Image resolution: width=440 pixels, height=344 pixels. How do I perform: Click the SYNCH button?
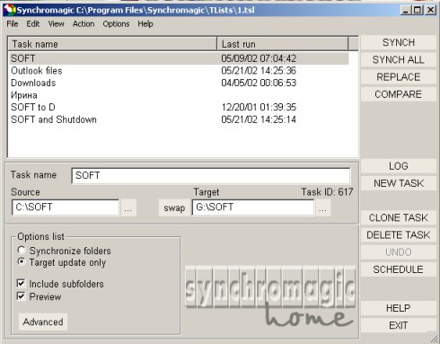(x=399, y=42)
